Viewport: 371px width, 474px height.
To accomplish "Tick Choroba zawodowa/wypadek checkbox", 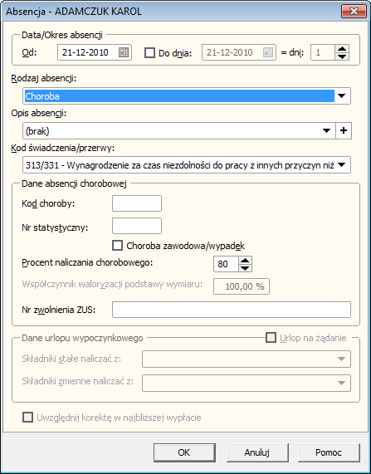I will 117,246.
